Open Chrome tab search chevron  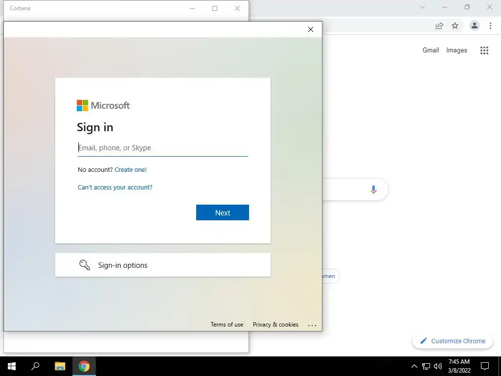[422, 7]
